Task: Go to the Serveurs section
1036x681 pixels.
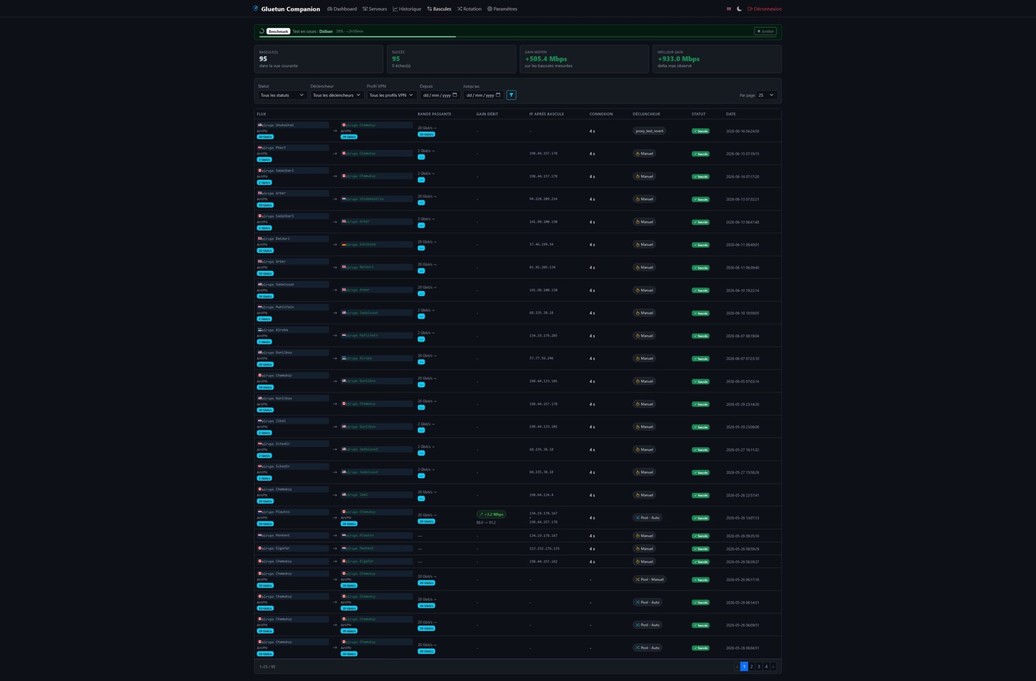Action: (x=375, y=9)
